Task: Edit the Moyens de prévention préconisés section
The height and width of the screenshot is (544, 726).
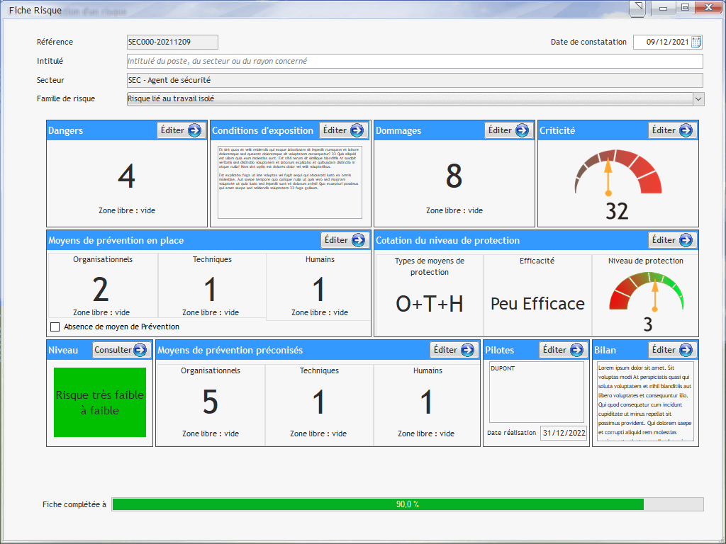Action: [454, 350]
